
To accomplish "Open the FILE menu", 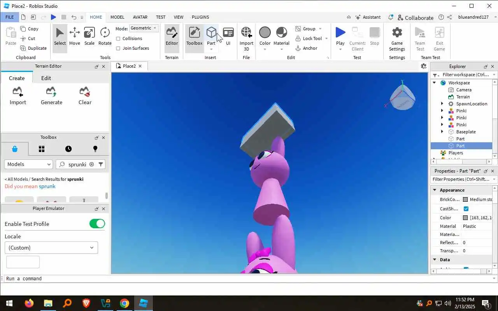I will 9,17.
